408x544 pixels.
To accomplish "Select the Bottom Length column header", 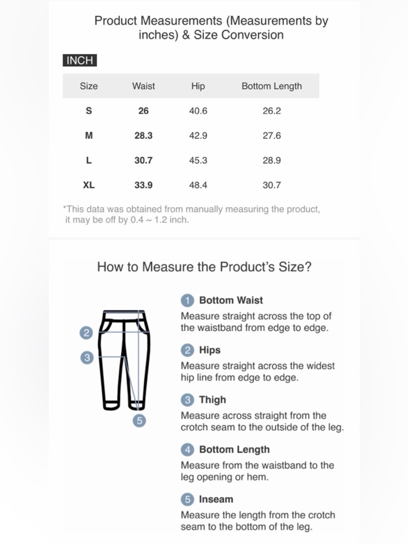I will (x=272, y=86).
